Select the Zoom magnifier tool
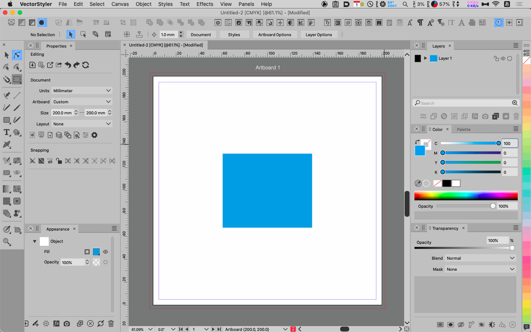This screenshot has width=531, height=332. coord(7,242)
